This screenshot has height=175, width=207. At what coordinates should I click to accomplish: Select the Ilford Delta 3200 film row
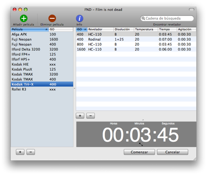[x=42, y=49]
